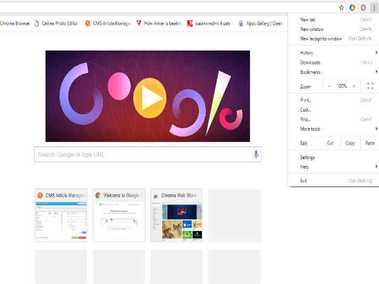Open the xiaomi redmi 4 sale bookmark
379x284 pixels.
210,23
